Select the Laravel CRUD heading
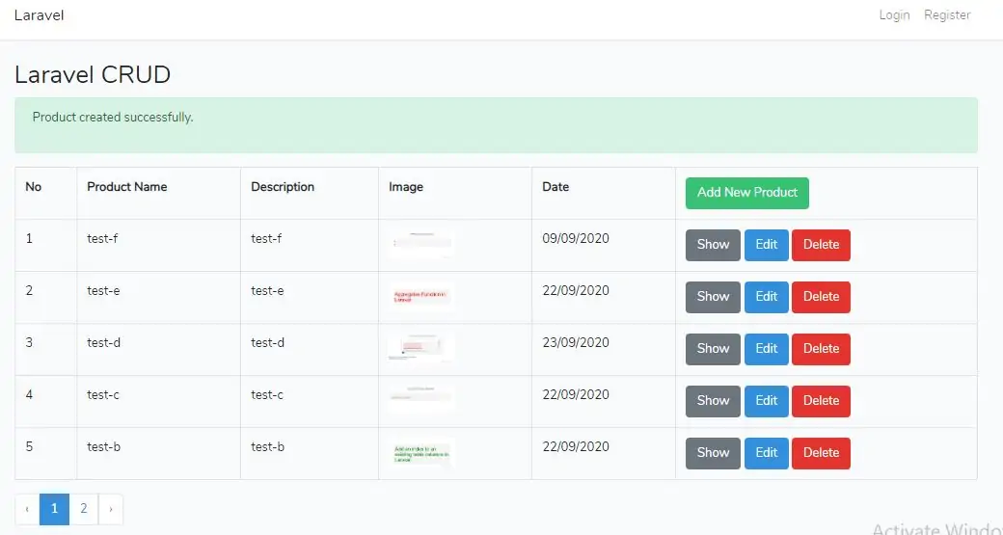Image resolution: width=1003 pixels, height=535 pixels. [x=93, y=75]
